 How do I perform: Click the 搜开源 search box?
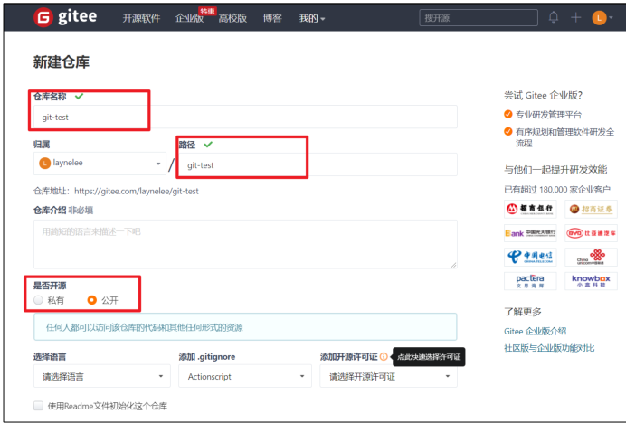click(x=479, y=18)
